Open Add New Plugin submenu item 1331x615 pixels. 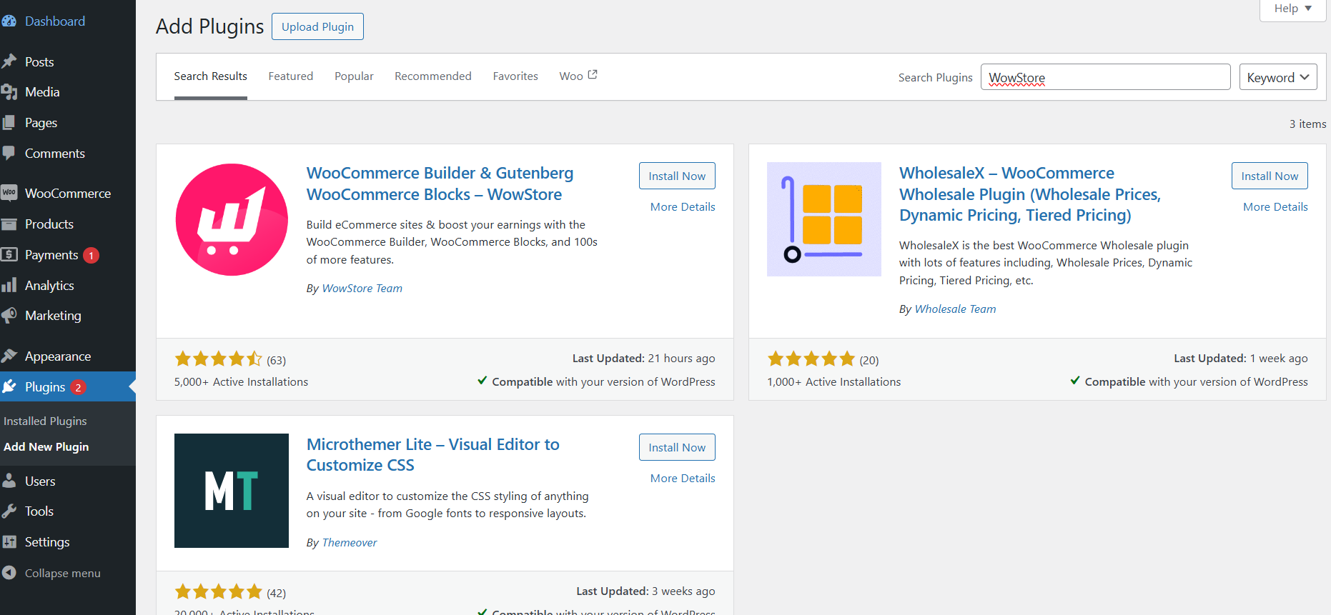[46, 447]
